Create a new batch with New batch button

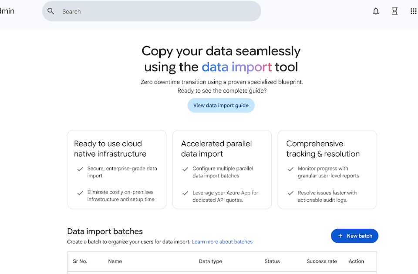tap(354, 236)
